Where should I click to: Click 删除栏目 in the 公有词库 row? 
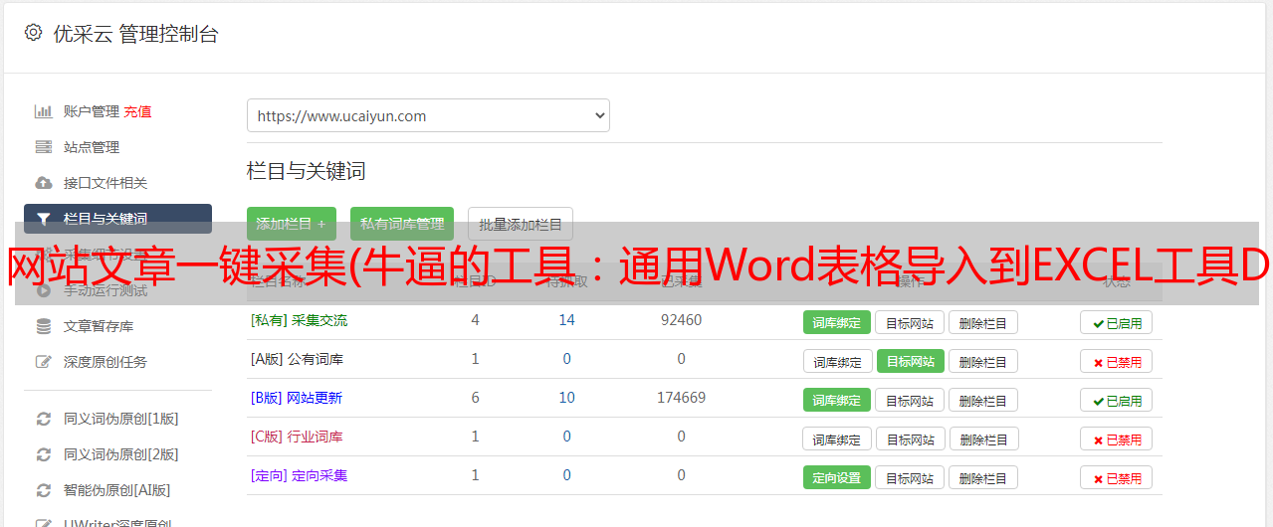(x=983, y=361)
